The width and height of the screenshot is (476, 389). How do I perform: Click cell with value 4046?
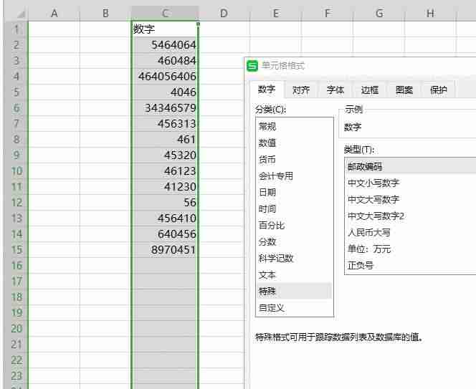(x=165, y=92)
